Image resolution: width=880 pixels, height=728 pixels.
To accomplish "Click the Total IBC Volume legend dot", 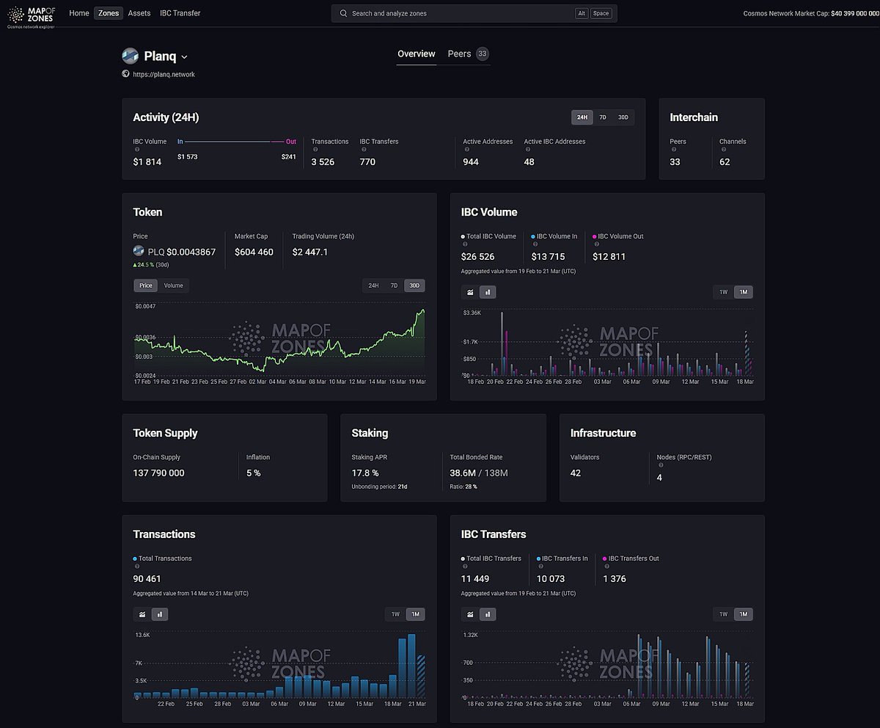I will tap(463, 237).
